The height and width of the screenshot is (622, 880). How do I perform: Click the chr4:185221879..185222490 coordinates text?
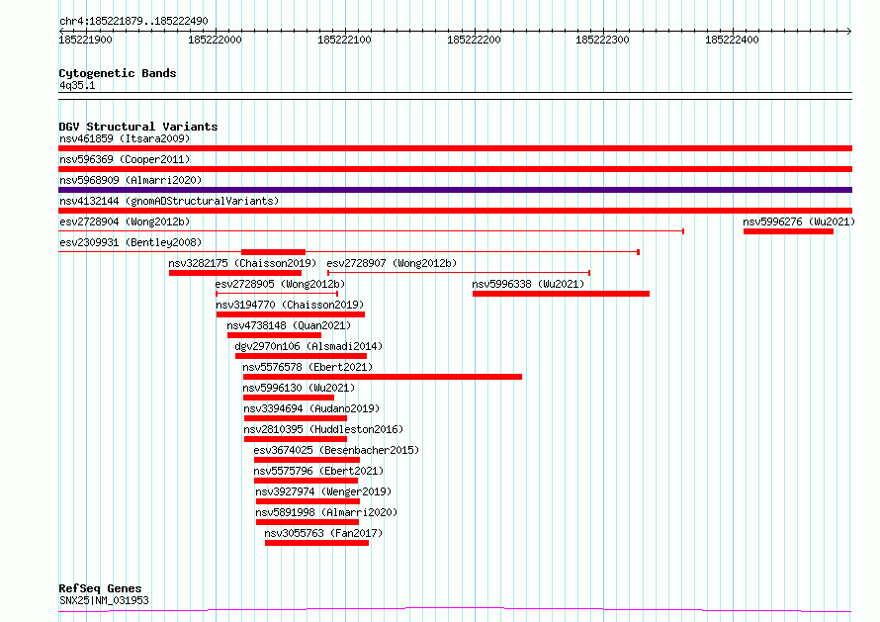pos(133,22)
